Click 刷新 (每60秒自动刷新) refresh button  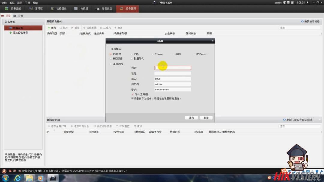click(298, 120)
